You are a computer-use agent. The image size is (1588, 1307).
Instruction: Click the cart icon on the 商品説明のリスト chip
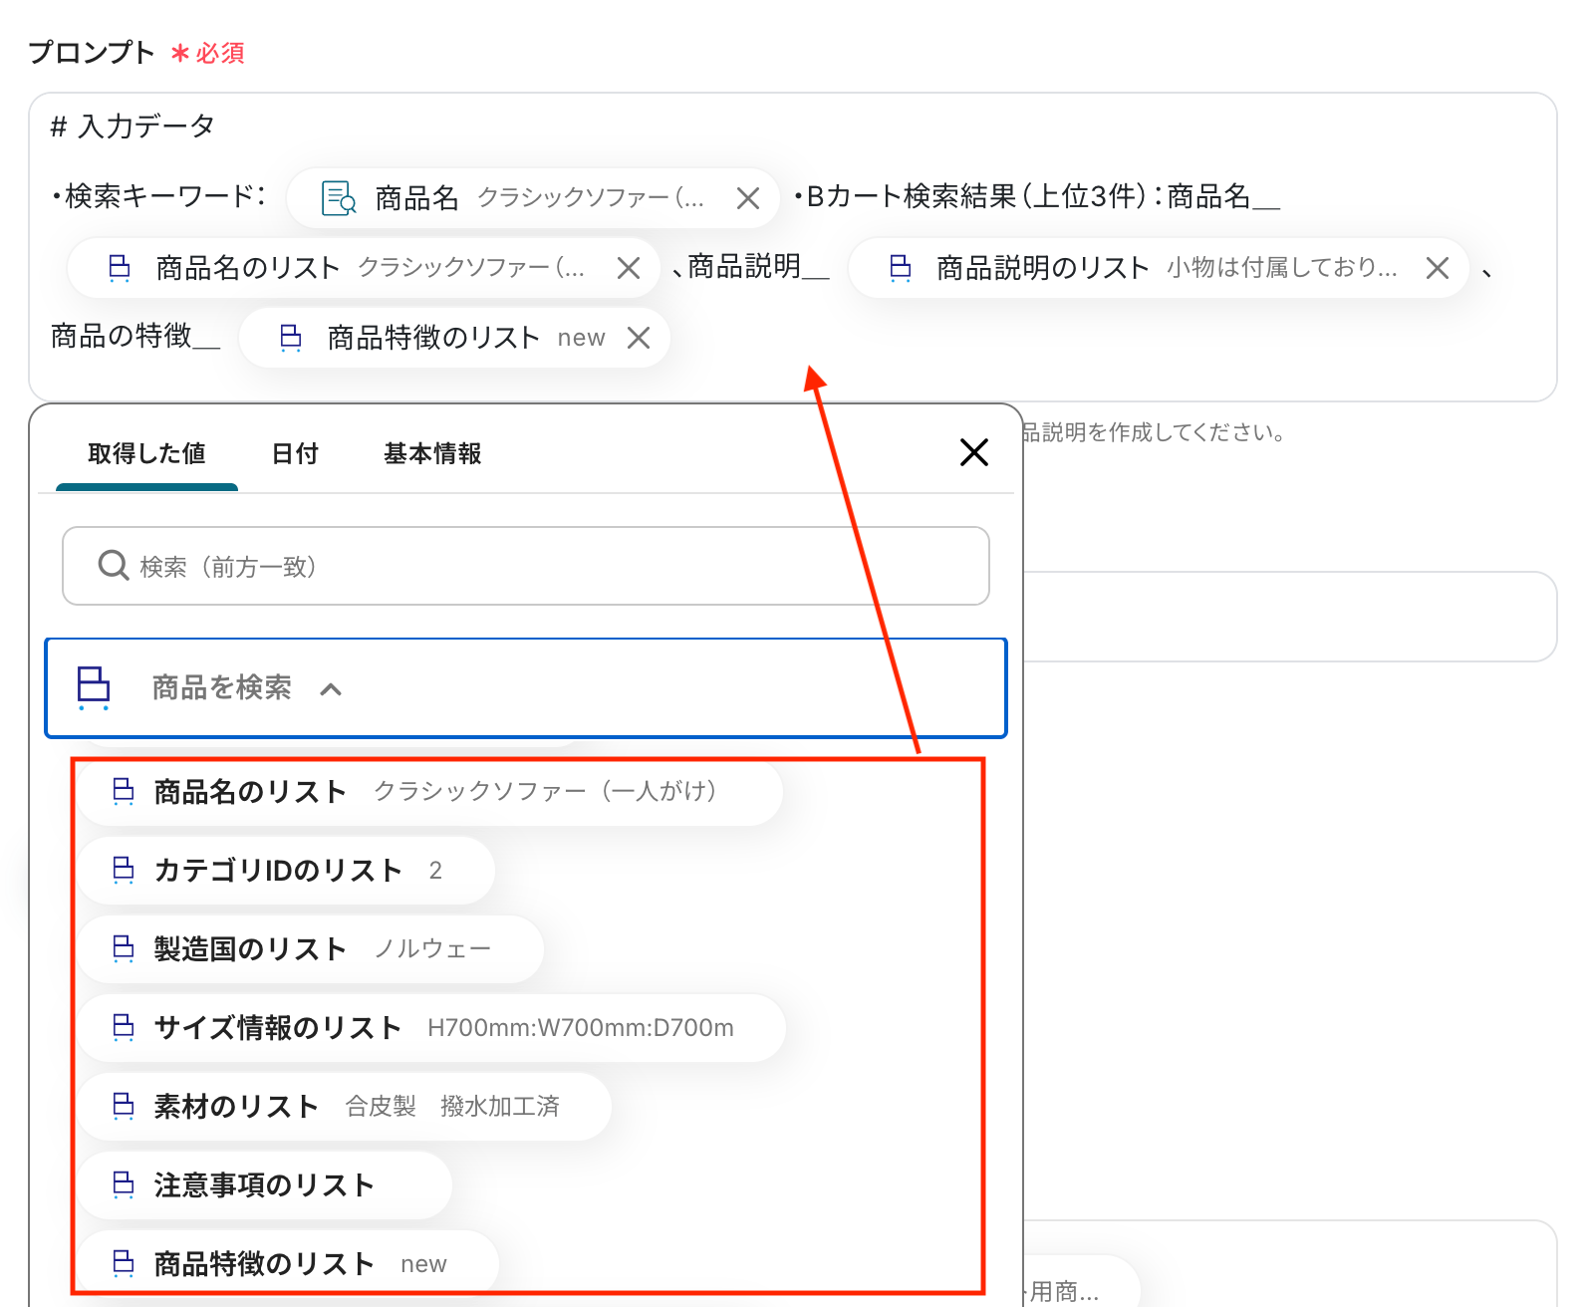coord(901,268)
